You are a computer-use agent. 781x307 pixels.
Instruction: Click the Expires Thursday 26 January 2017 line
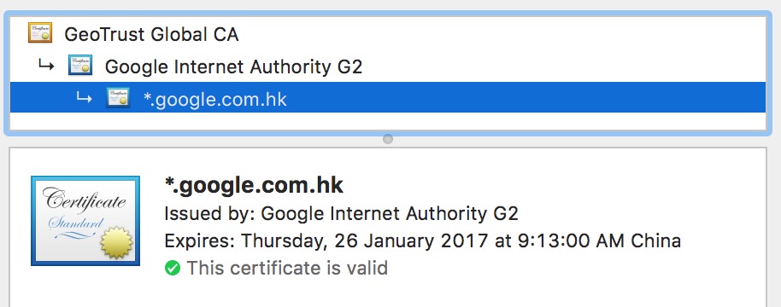tap(422, 241)
